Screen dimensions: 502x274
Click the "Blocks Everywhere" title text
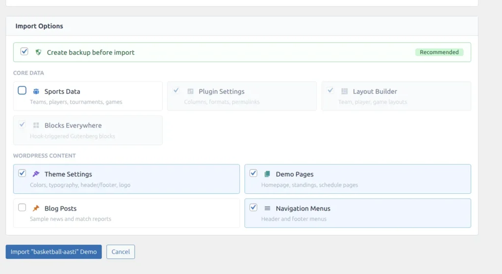[x=73, y=126]
